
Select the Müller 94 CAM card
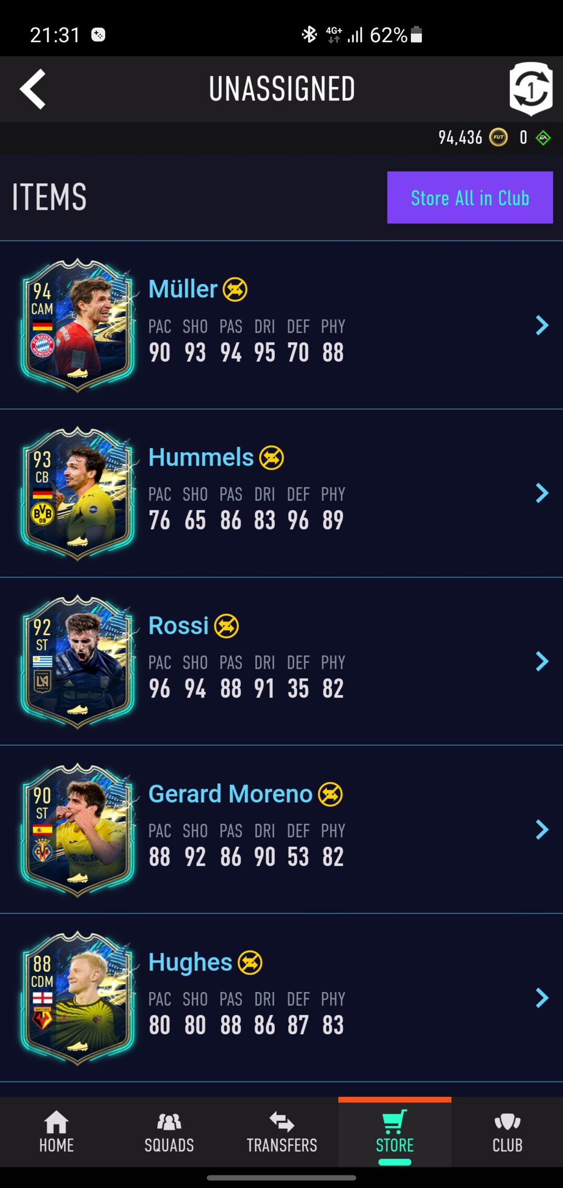pyautogui.click(x=77, y=325)
